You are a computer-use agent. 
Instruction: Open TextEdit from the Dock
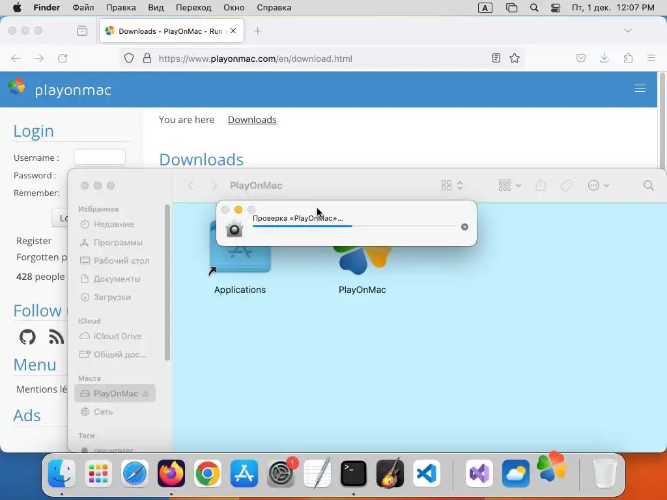point(317,473)
